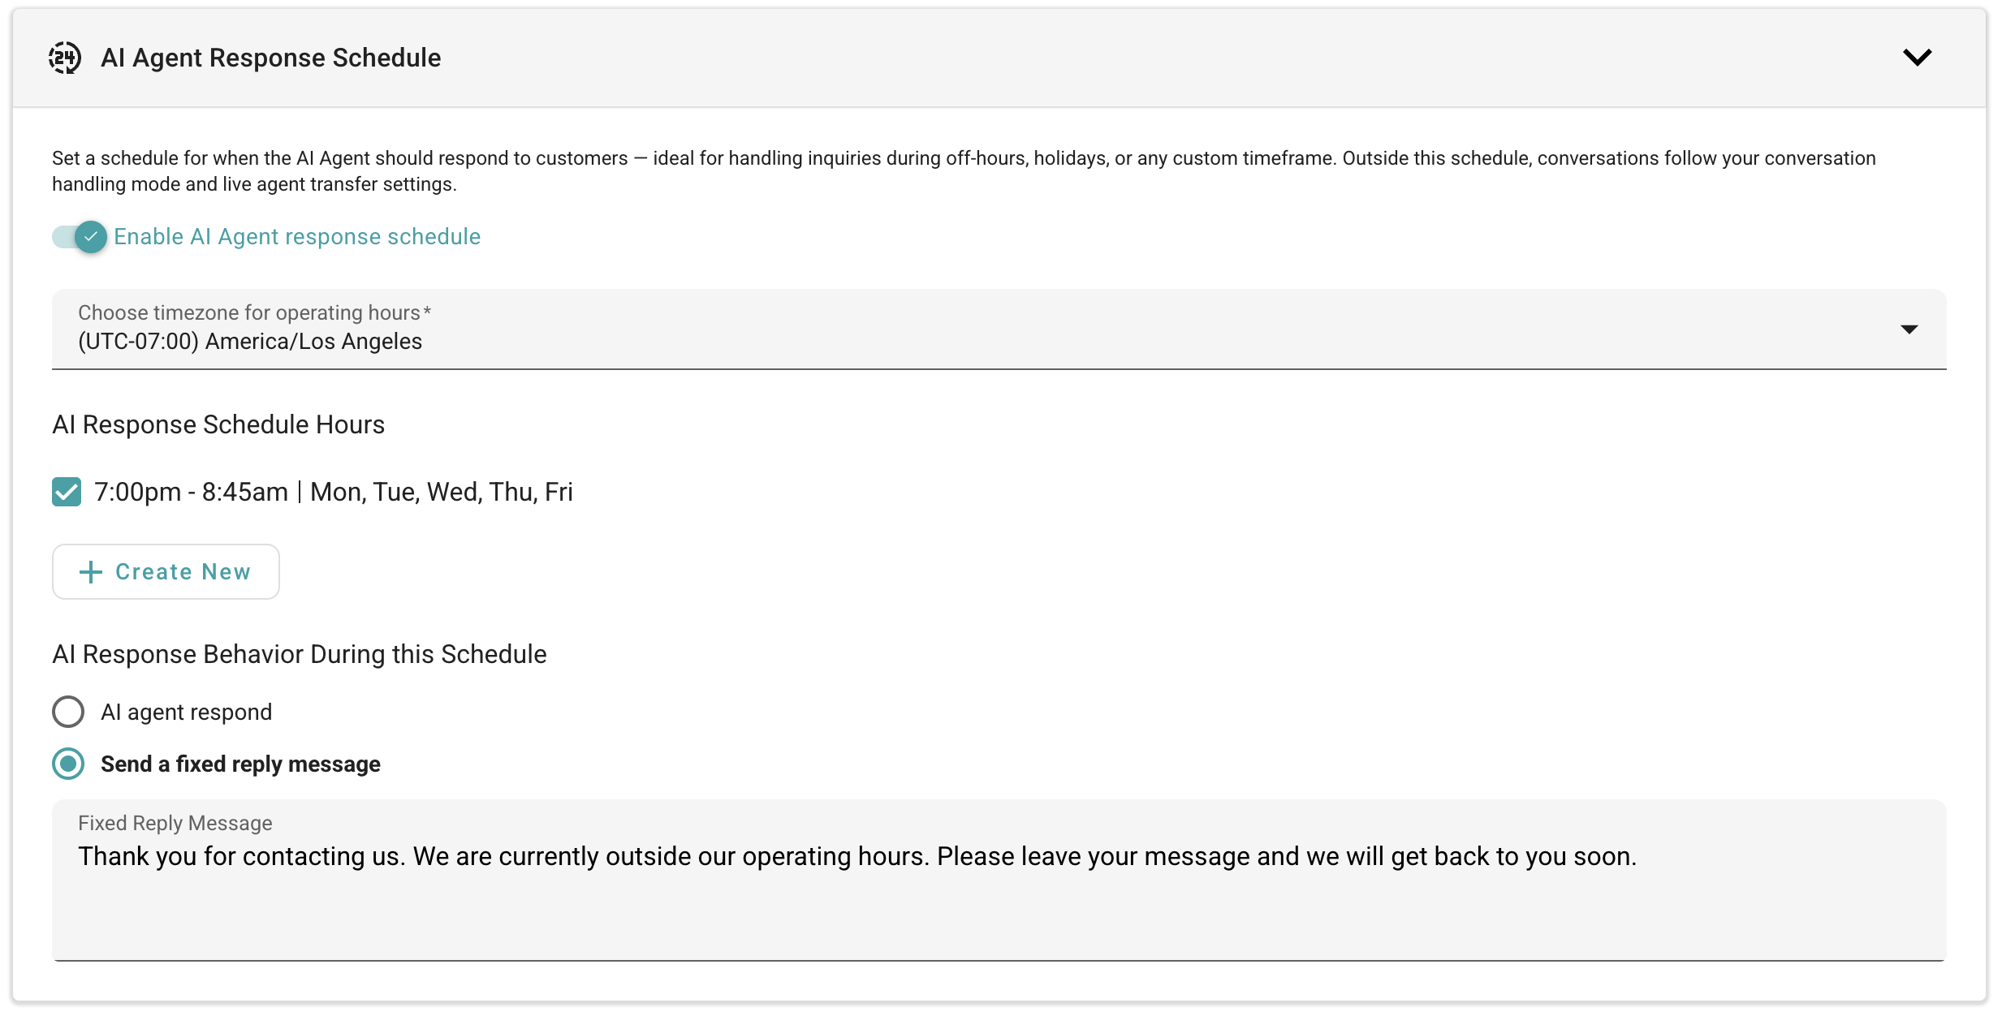The height and width of the screenshot is (1016, 2002).
Task: Uncheck the 7:00pm - 8:45am schedule checkbox
Action: point(67,492)
